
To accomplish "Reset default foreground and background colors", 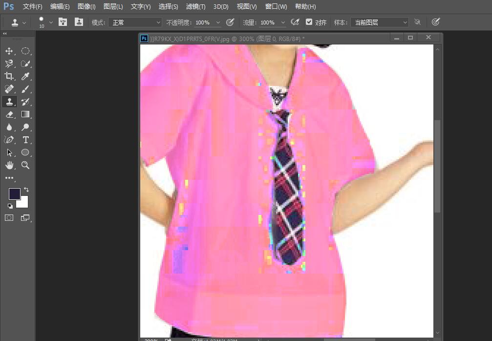I will pyautogui.click(x=10, y=206).
